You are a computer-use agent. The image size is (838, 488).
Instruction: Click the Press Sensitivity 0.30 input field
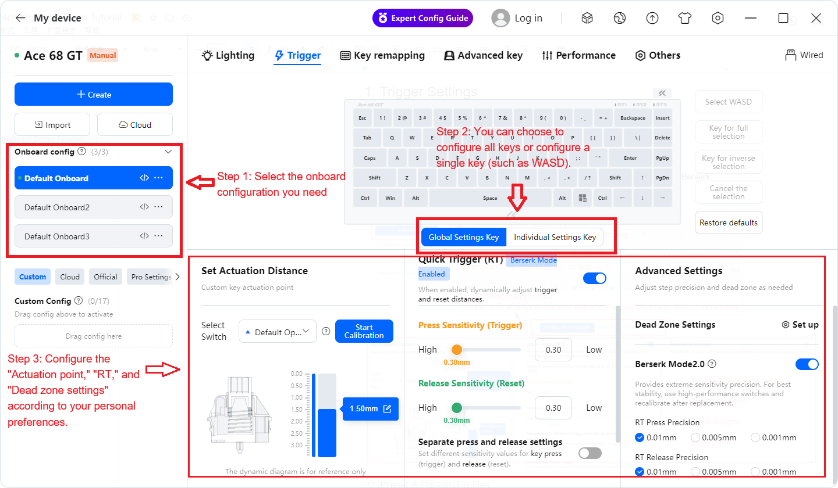click(553, 350)
